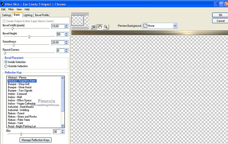Select Bumper - Turn Signals reflection map

pyautogui.click(x=20, y=91)
